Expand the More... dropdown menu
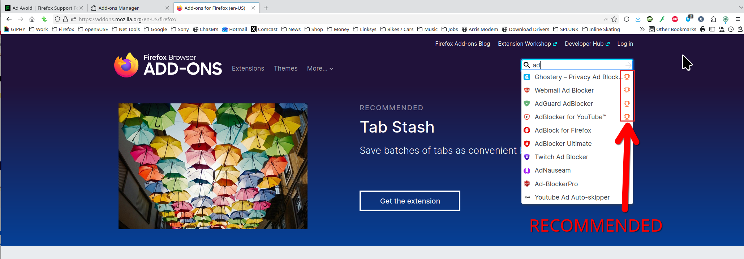The height and width of the screenshot is (259, 744). click(x=320, y=68)
